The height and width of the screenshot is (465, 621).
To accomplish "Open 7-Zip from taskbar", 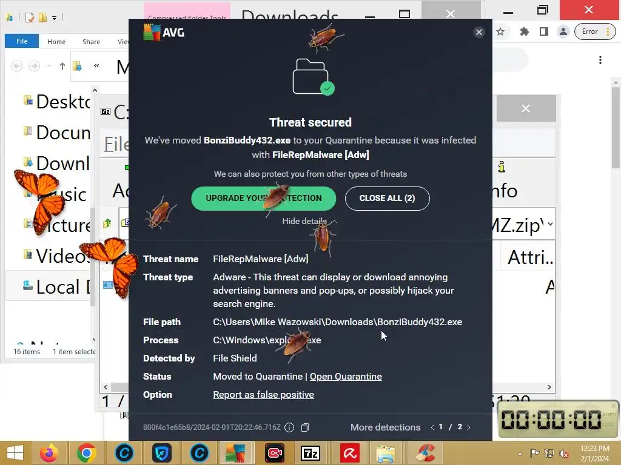I will (311, 453).
